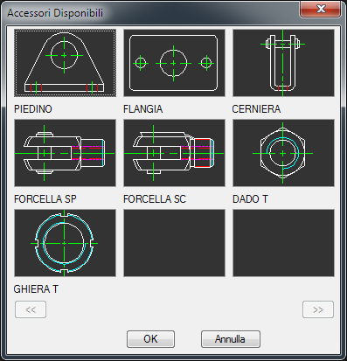This screenshot has width=347, height=361.
Task: Click the DADO T text label
Action: pyautogui.click(x=250, y=199)
